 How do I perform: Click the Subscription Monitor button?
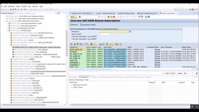click(x=88, y=25)
